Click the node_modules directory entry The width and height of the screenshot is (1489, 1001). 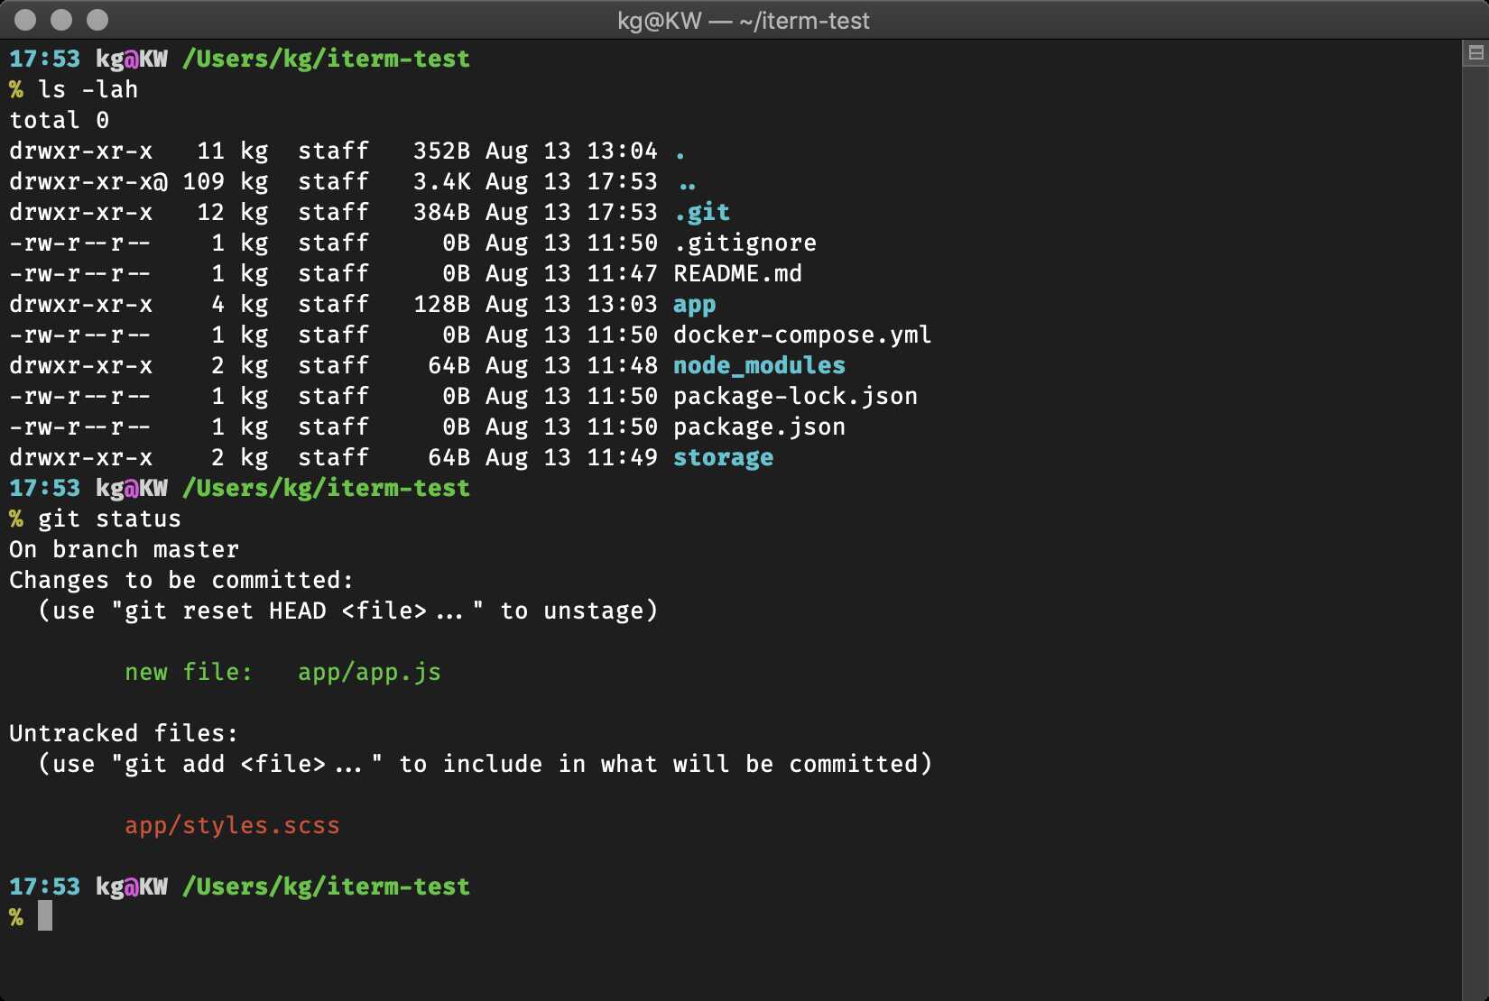click(x=758, y=365)
